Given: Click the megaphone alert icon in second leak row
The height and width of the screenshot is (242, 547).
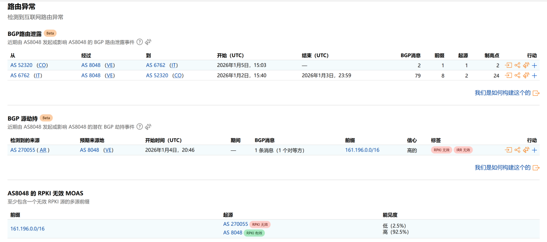Looking at the screenshot, I should pyautogui.click(x=526, y=75).
